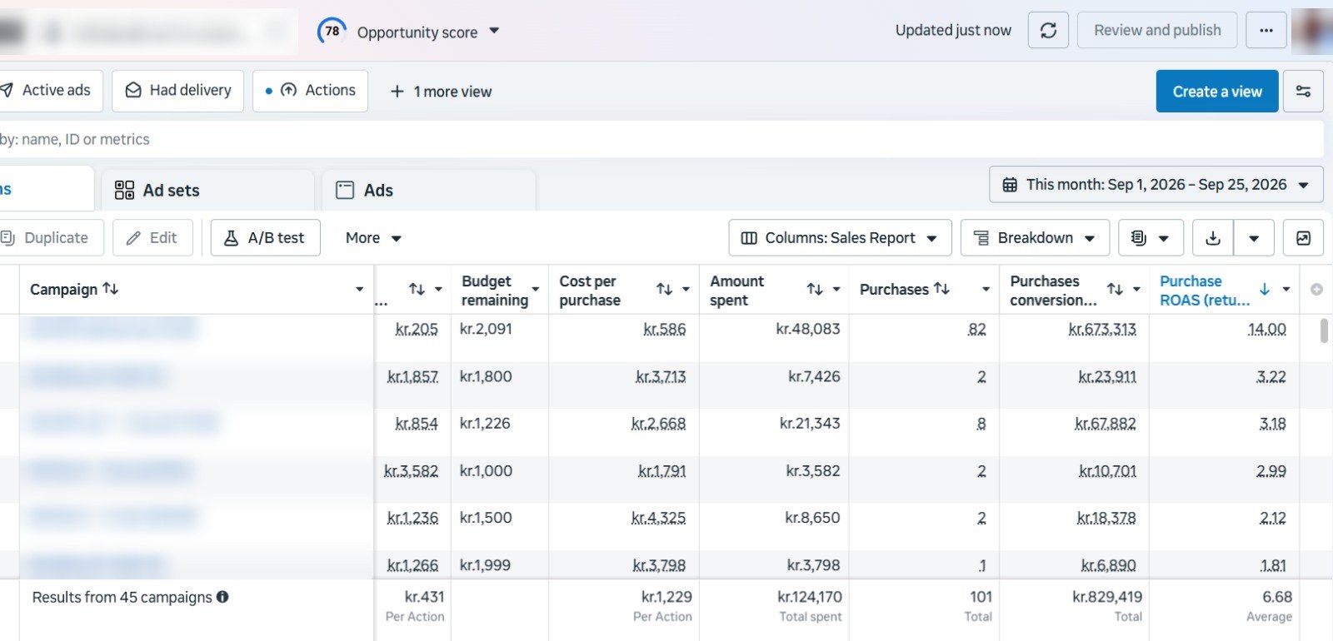Expand the More actions dropdown
This screenshot has height=641, width=1333.
(x=373, y=238)
